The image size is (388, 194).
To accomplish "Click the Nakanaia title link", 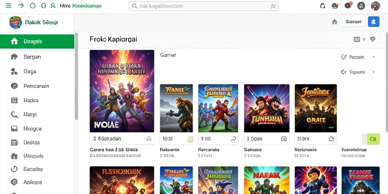I will click(x=169, y=150).
